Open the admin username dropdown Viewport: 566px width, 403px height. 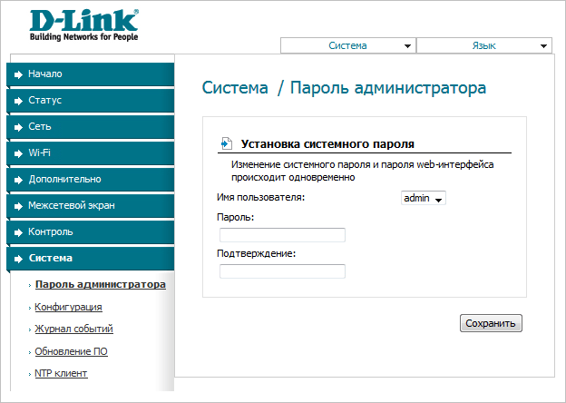click(423, 198)
